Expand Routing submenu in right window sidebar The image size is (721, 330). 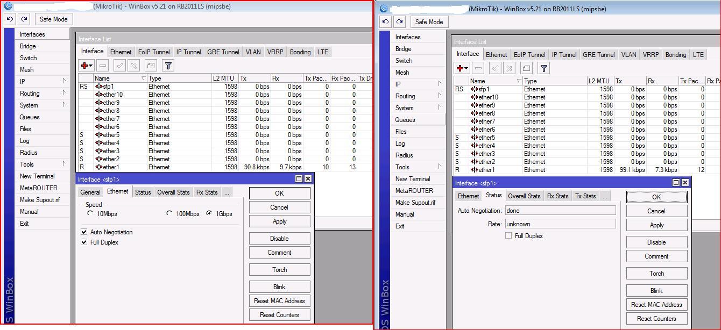click(440, 96)
